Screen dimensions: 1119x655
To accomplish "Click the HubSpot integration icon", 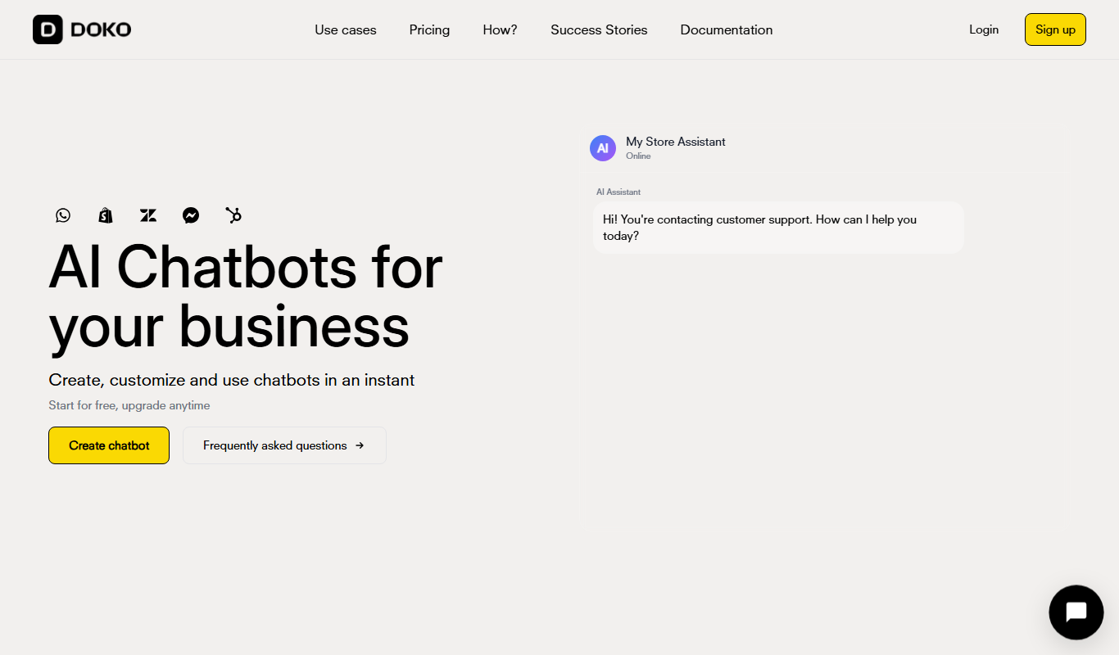I will point(233,215).
